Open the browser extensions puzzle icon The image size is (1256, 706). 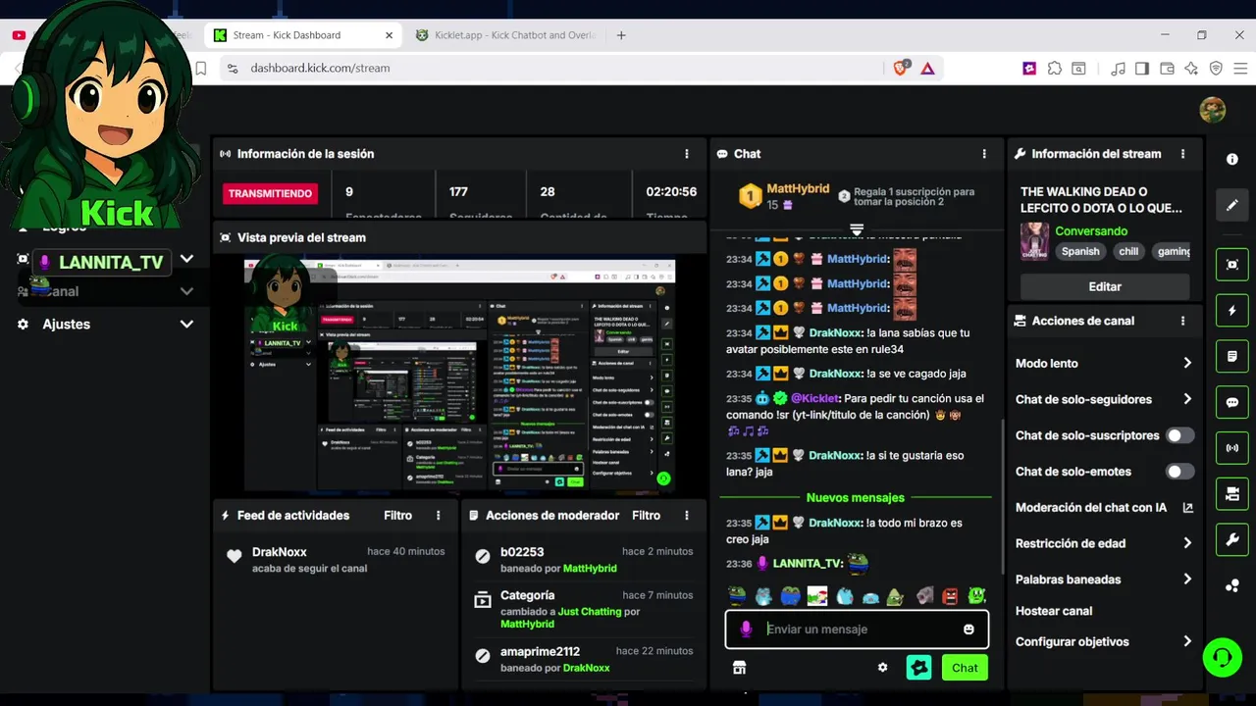point(1055,68)
